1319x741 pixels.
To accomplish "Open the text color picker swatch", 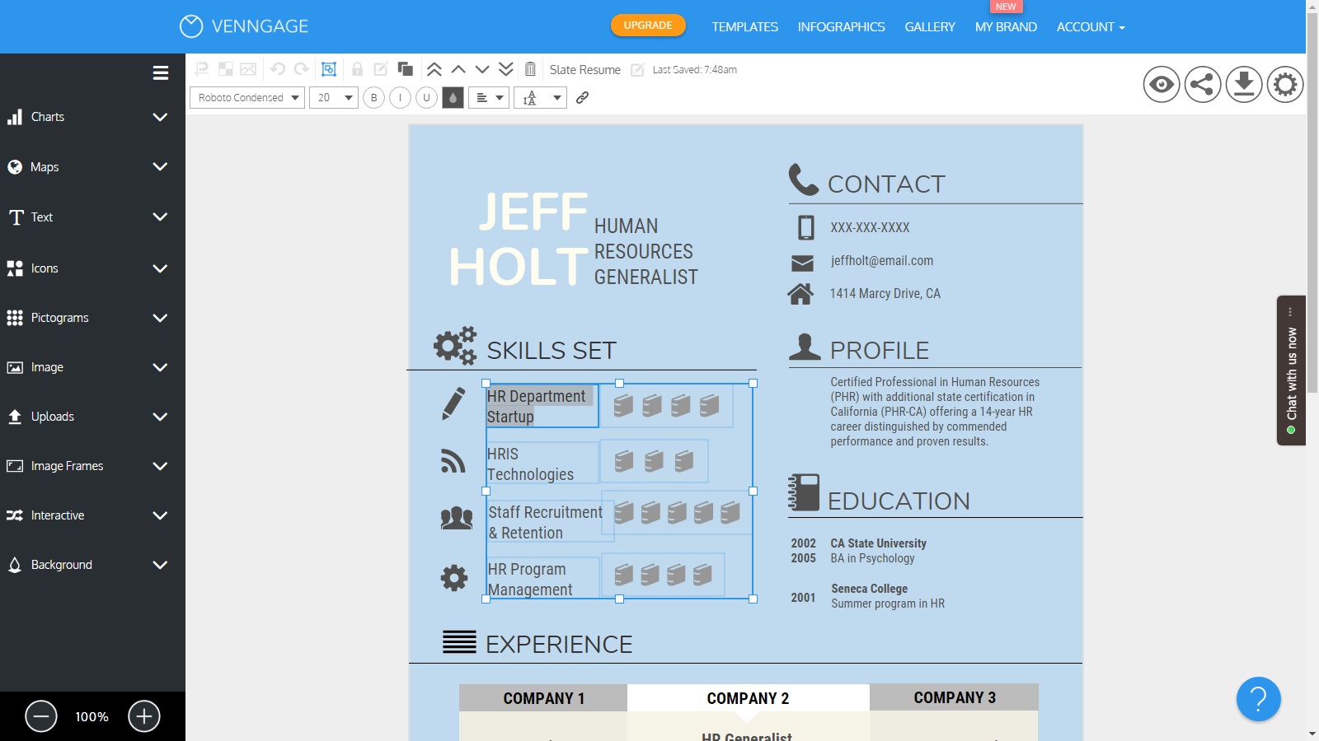I will (x=453, y=98).
